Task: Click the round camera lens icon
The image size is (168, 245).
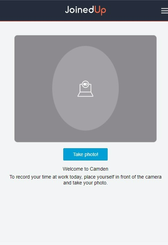Action: tap(85, 84)
